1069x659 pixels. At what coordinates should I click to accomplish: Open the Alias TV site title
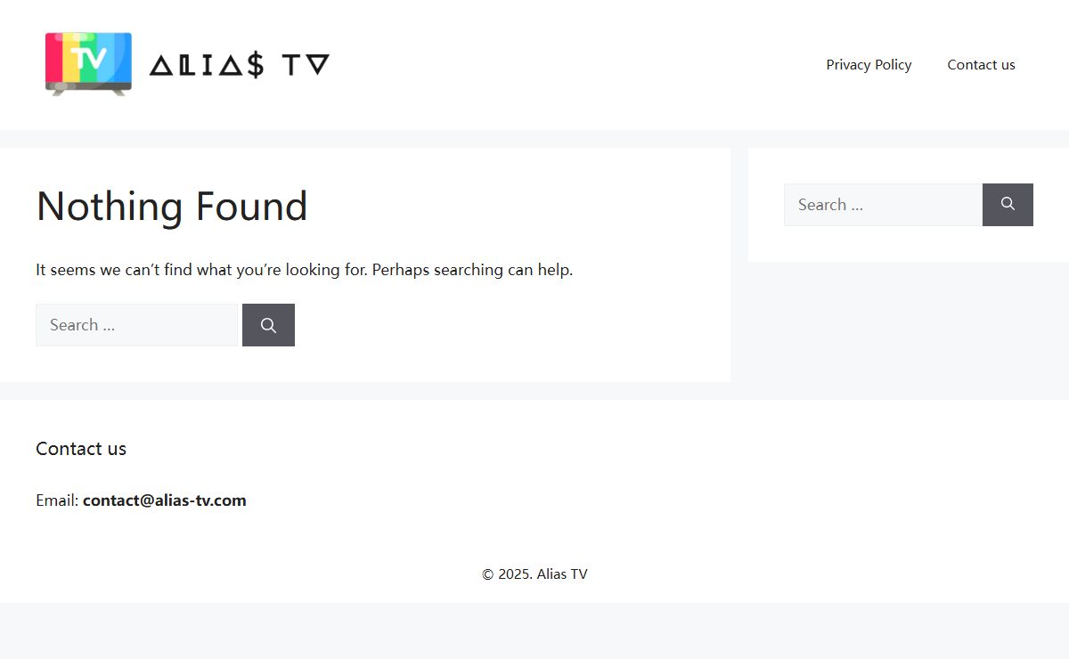pyautogui.click(x=240, y=65)
